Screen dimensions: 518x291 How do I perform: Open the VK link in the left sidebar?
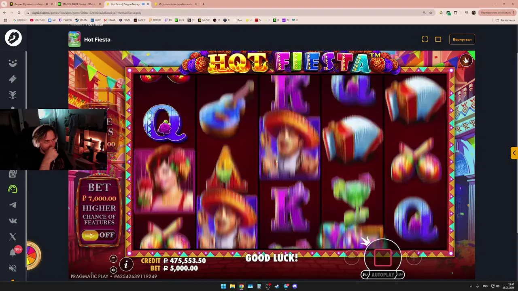13,221
